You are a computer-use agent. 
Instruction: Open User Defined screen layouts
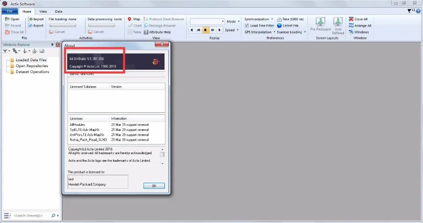pyautogui.click(x=338, y=26)
